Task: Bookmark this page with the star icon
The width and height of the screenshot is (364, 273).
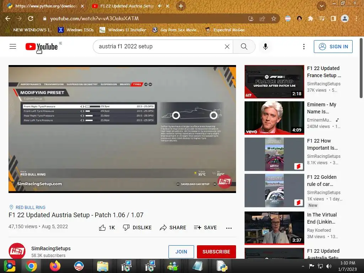Action: [x=274, y=18]
